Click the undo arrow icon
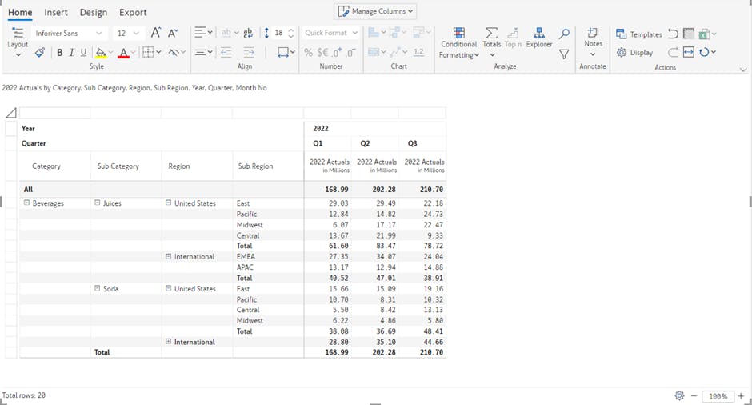The height and width of the screenshot is (405, 752). [673, 34]
